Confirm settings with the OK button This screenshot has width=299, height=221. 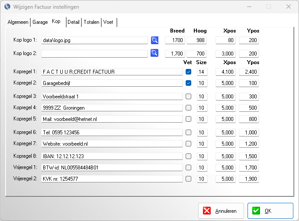(264, 211)
